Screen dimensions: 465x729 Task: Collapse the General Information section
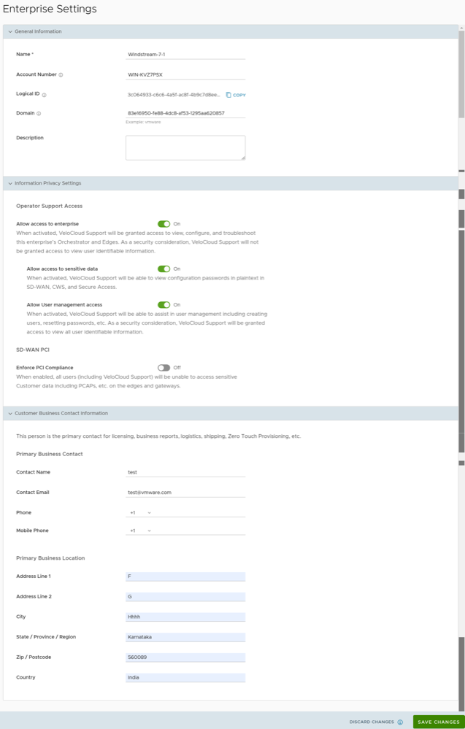click(10, 32)
